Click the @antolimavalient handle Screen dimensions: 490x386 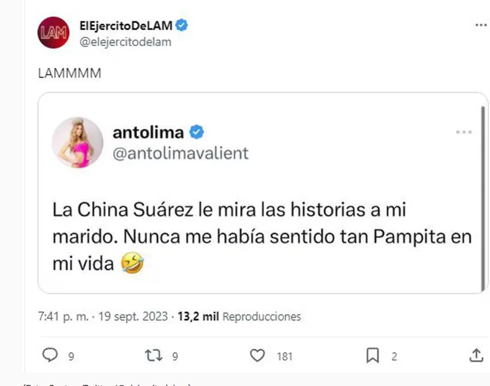point(181,153)
